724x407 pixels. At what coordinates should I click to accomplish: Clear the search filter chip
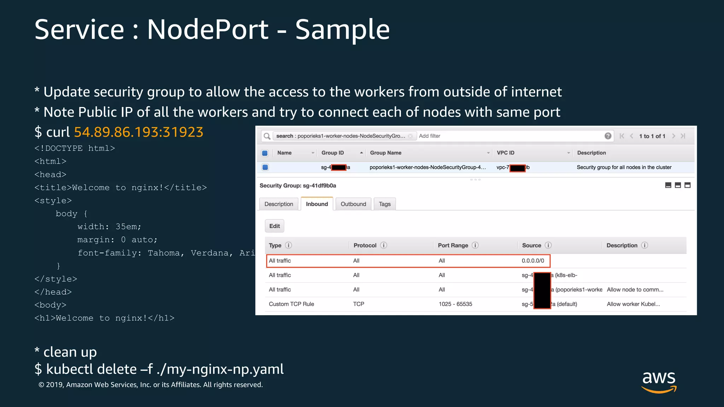tap(410, 136)
